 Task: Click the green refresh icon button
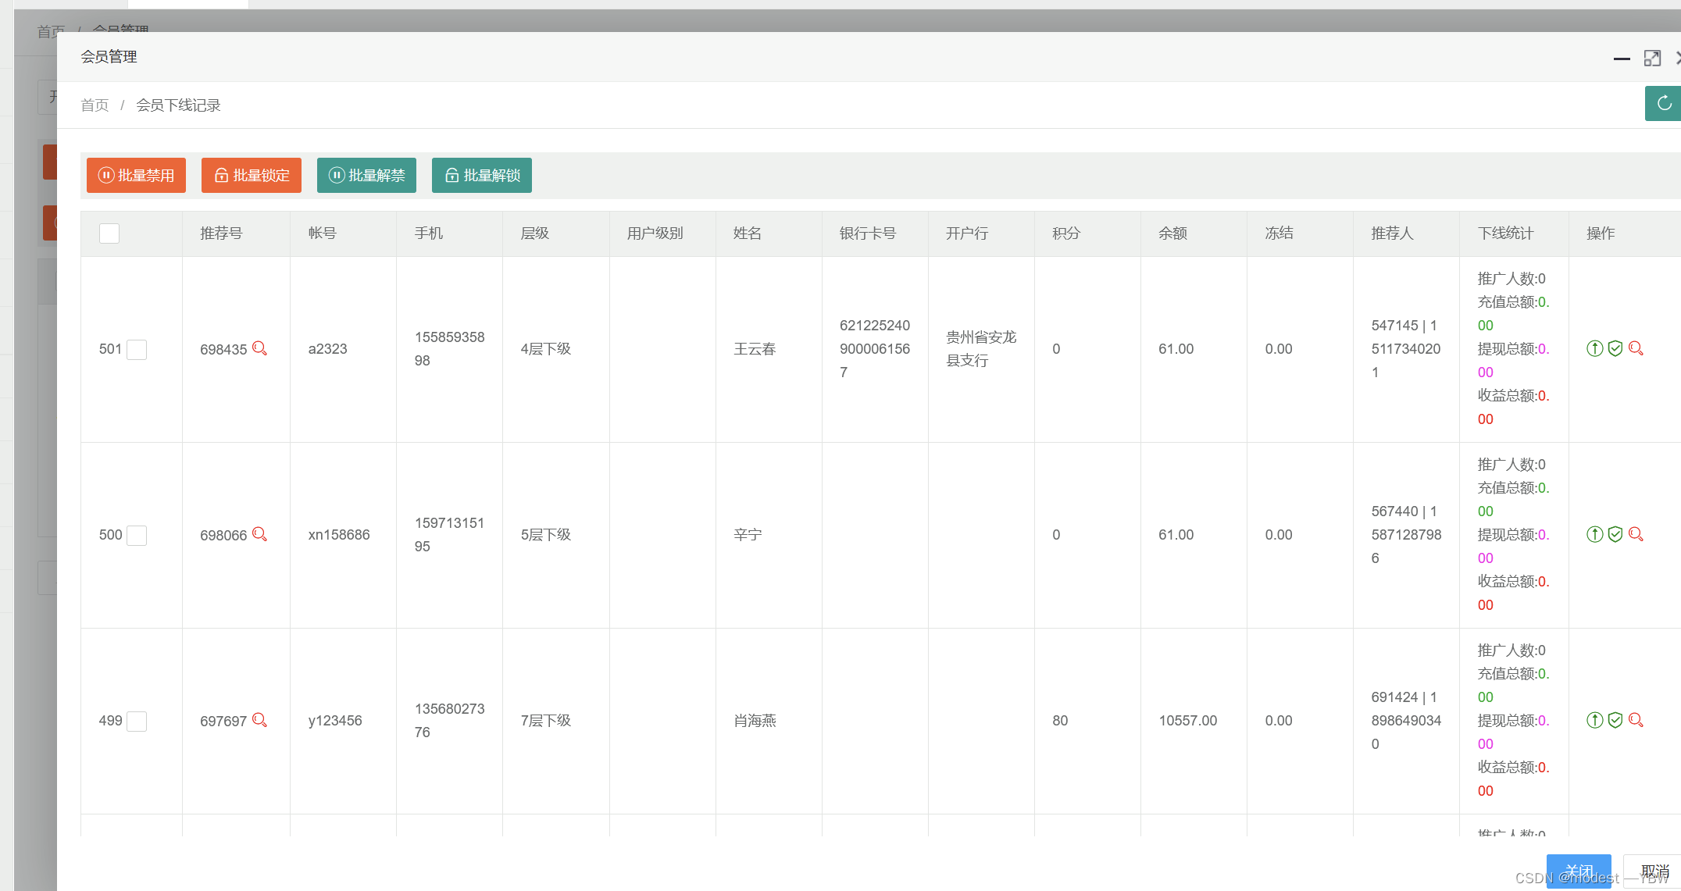pyautogui.click(x=1664, y=103)
